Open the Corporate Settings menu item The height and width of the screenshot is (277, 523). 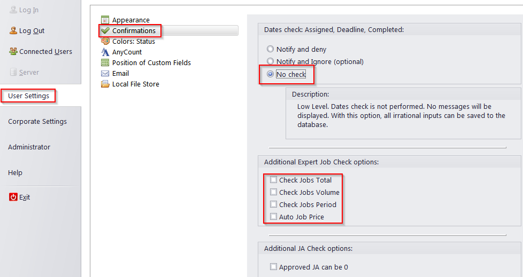[x=37, y=122]
